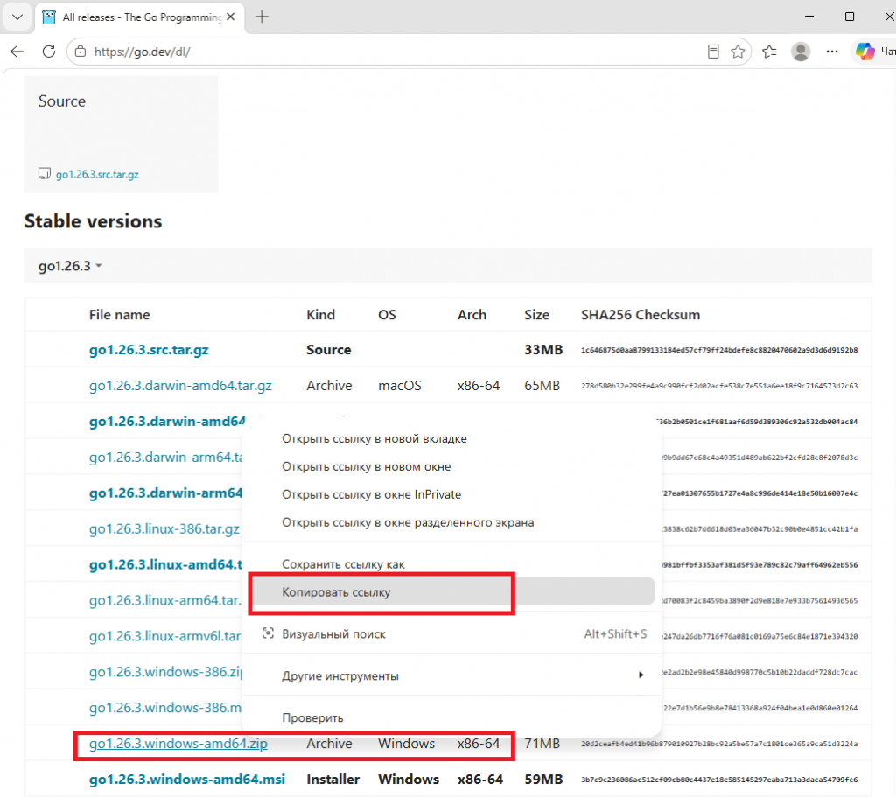Click go1.26.3.darwin-amd64.tar.gz link
The image size is (896, 797).
coord(180,386)
